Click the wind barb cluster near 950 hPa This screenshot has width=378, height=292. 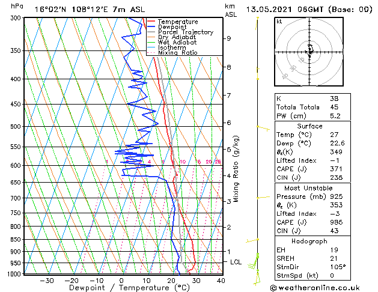(254, 261)
